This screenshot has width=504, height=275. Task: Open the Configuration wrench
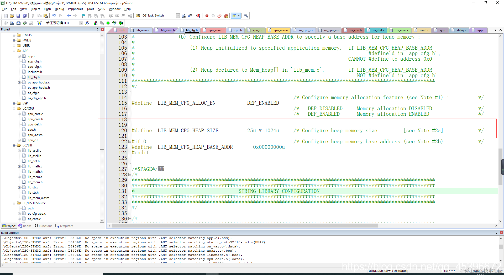coord(246,16)
